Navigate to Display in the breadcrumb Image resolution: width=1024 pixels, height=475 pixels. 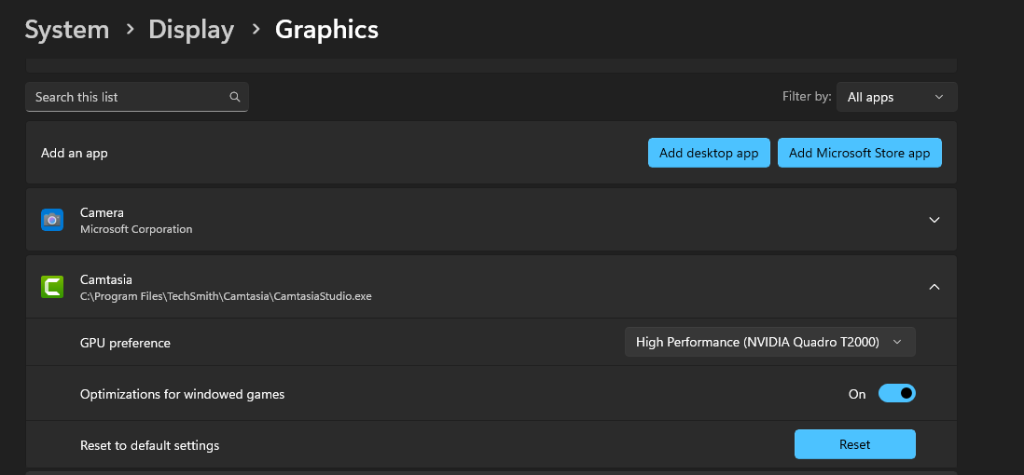pyautogui.click(x=191, y=30)
